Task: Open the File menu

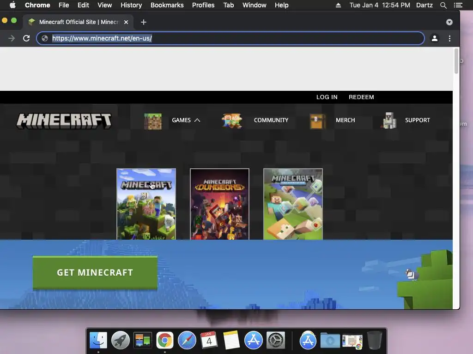Action: tap(64, 5)
